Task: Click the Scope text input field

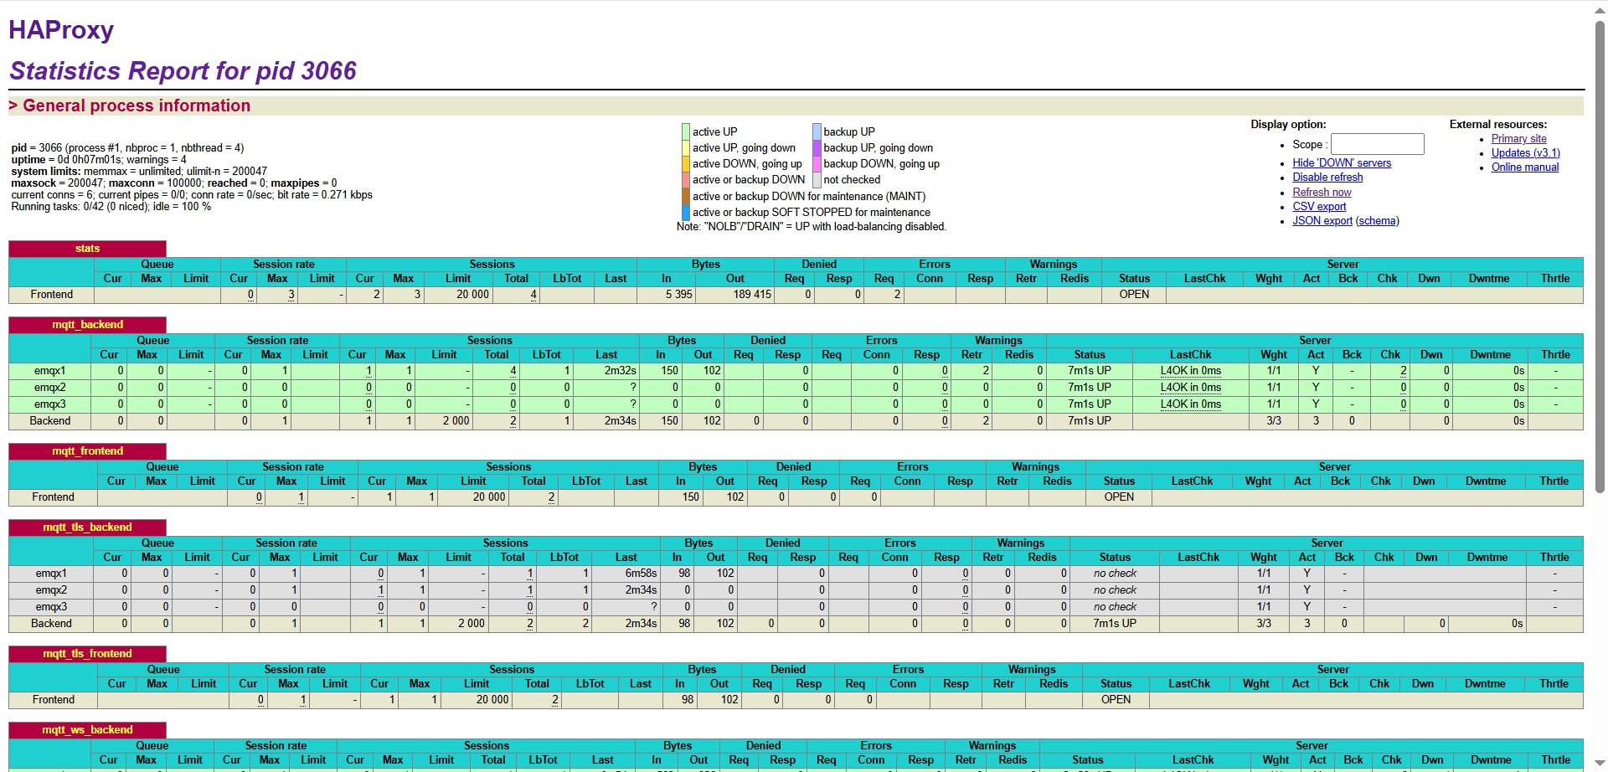Action: pos(1377,144)
